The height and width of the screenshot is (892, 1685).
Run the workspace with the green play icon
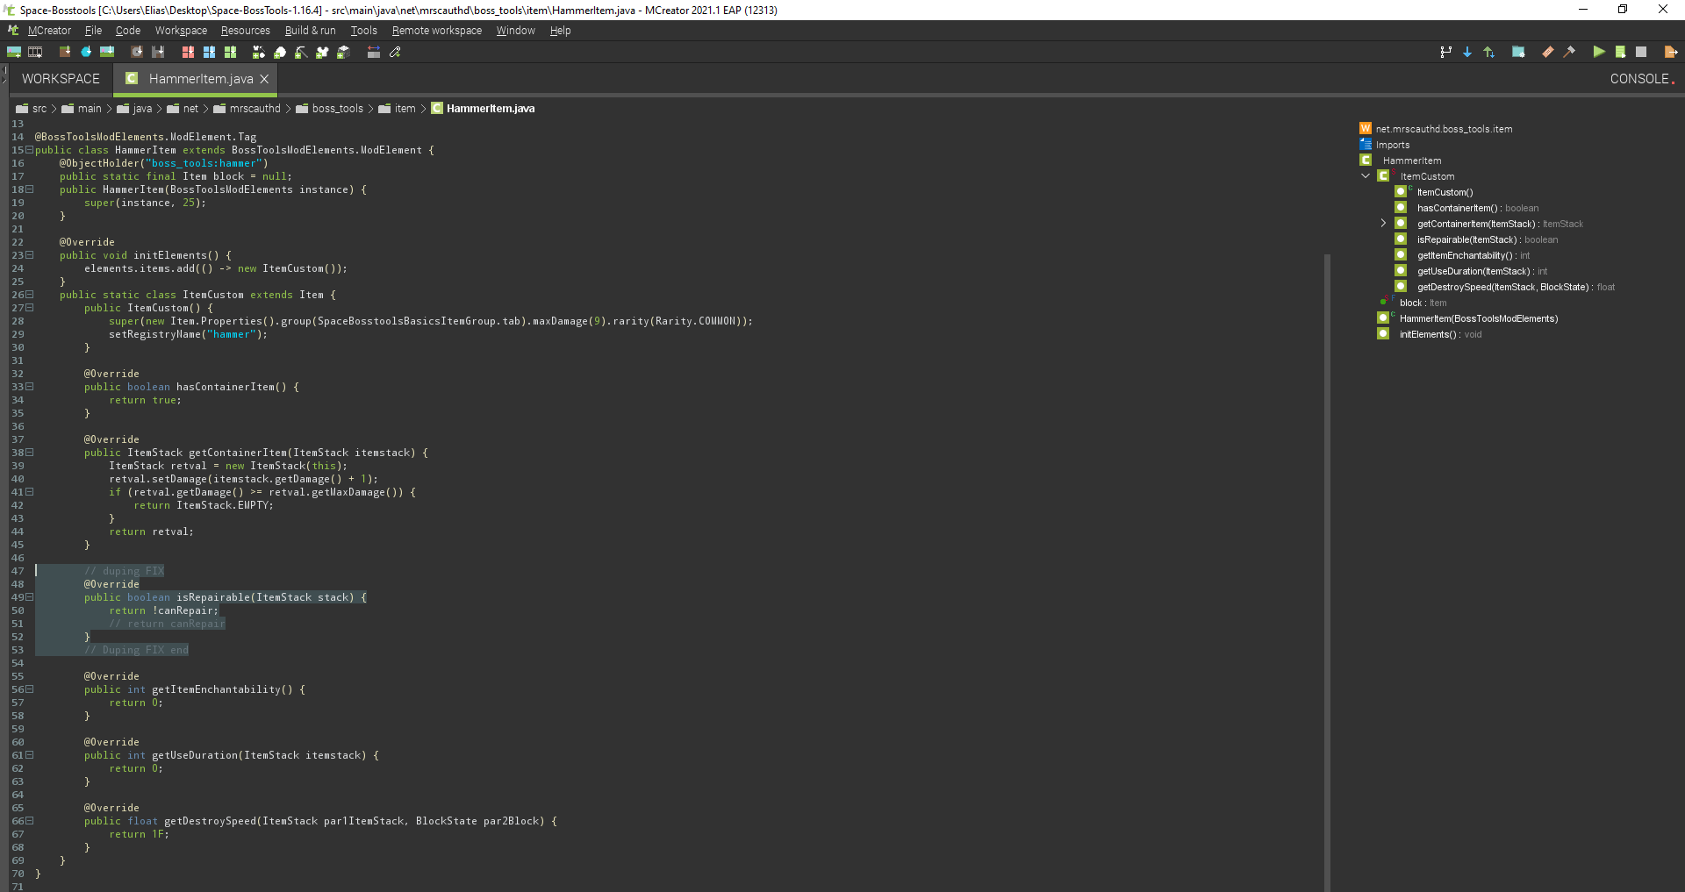tap(1599, 52)
